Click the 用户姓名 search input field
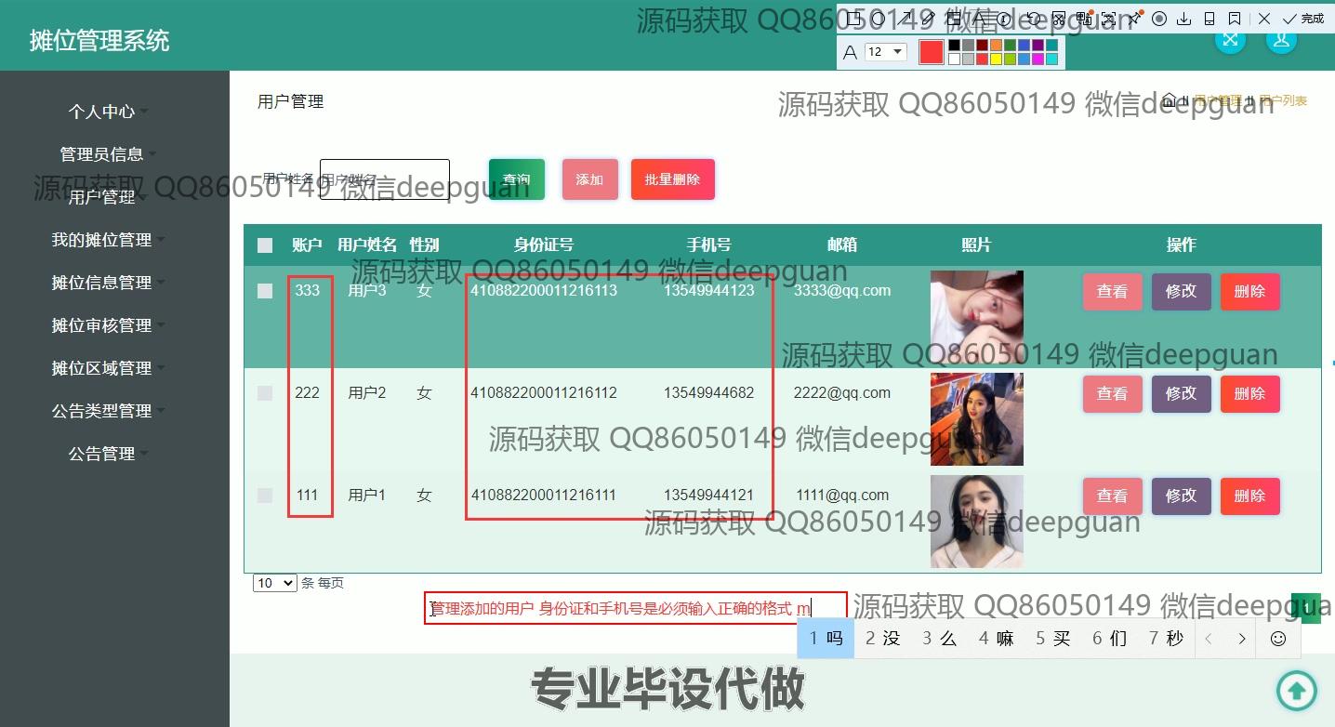The width and height of the screenshot is (1335, 727). tap(384, 179)
